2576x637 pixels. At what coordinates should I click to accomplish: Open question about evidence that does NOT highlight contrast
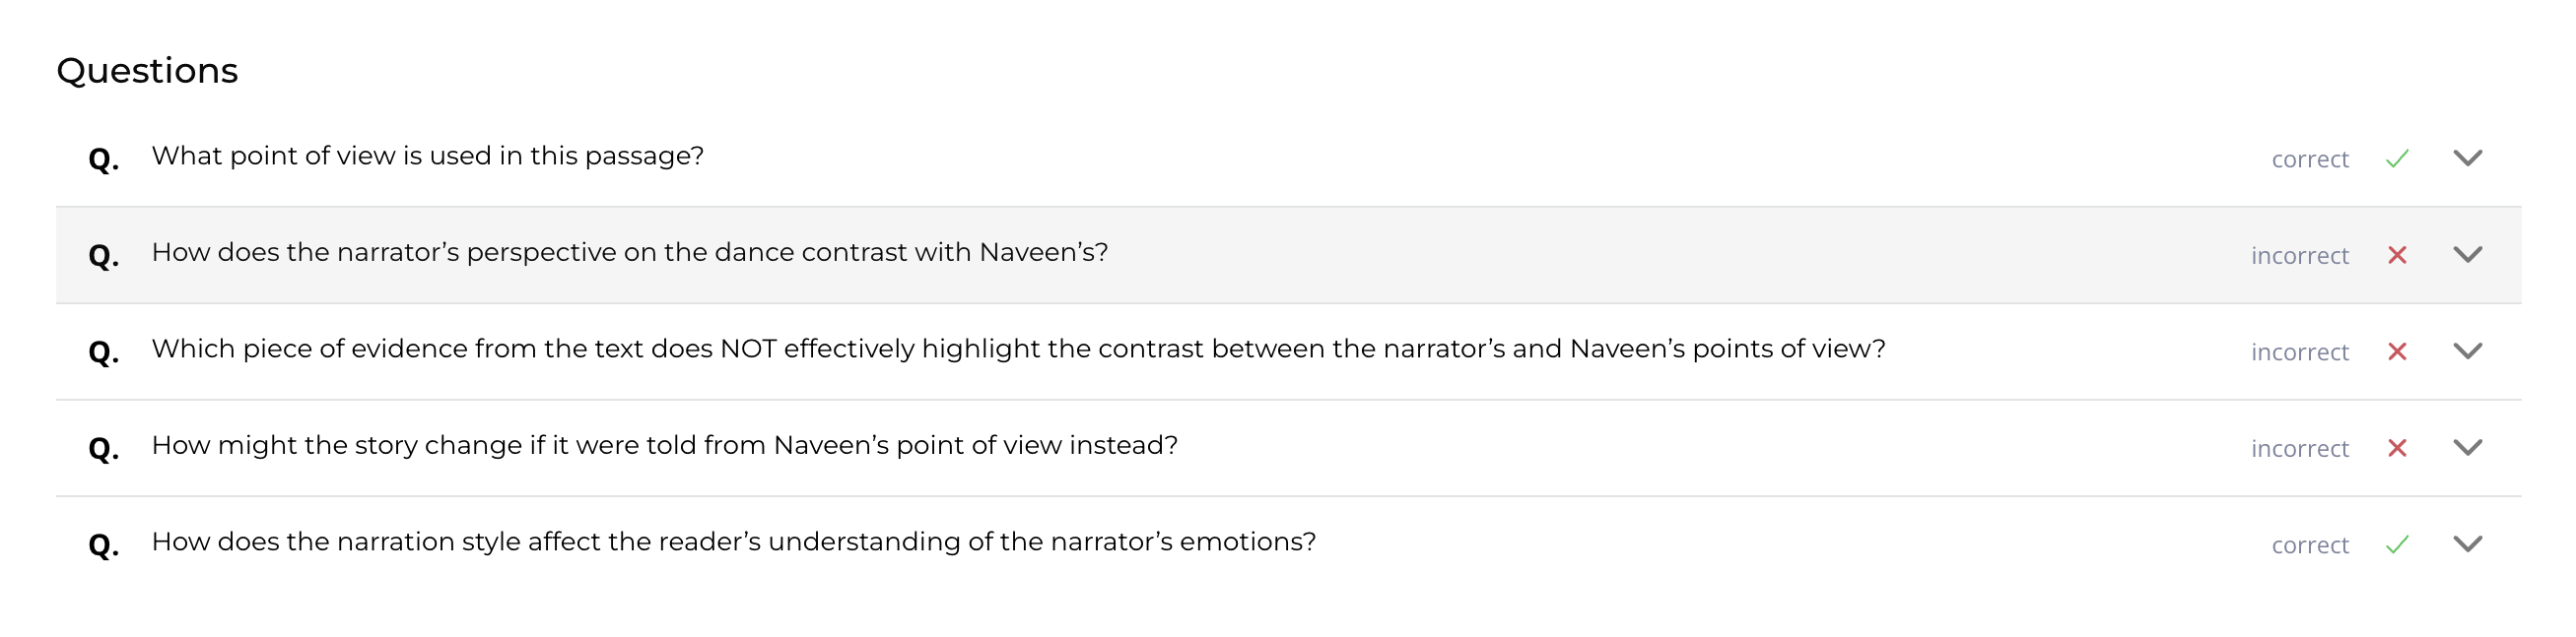tap(1017, 350)
